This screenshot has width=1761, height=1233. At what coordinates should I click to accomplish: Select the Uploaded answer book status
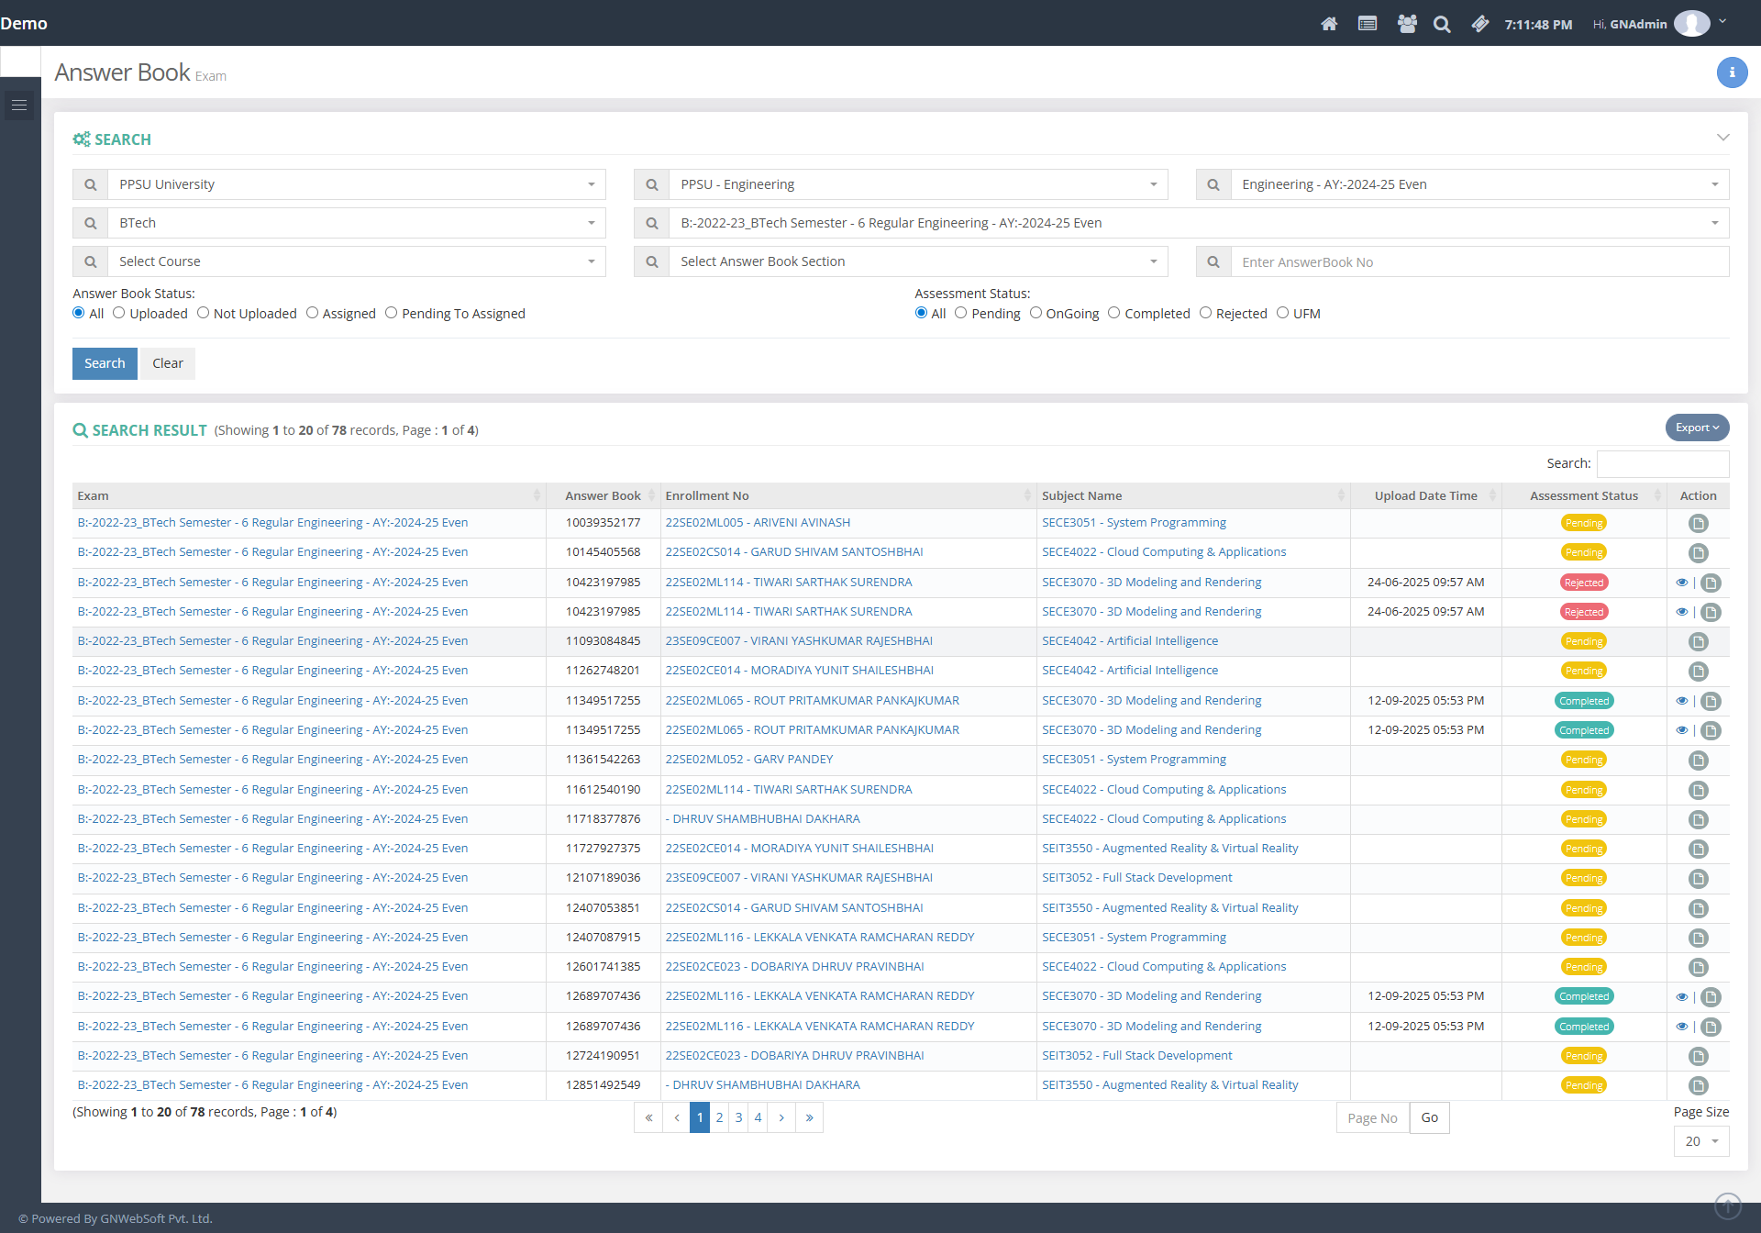pyautogui.click(x=119, y=313)
